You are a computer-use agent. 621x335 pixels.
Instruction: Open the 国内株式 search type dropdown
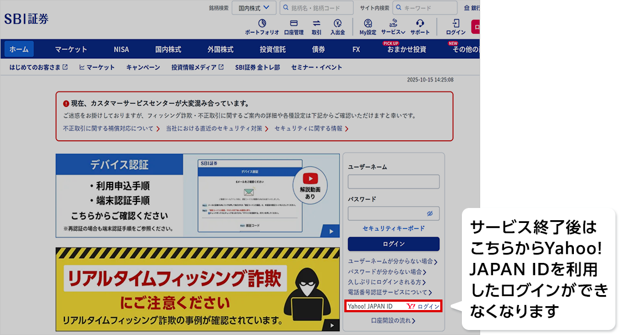253,8
